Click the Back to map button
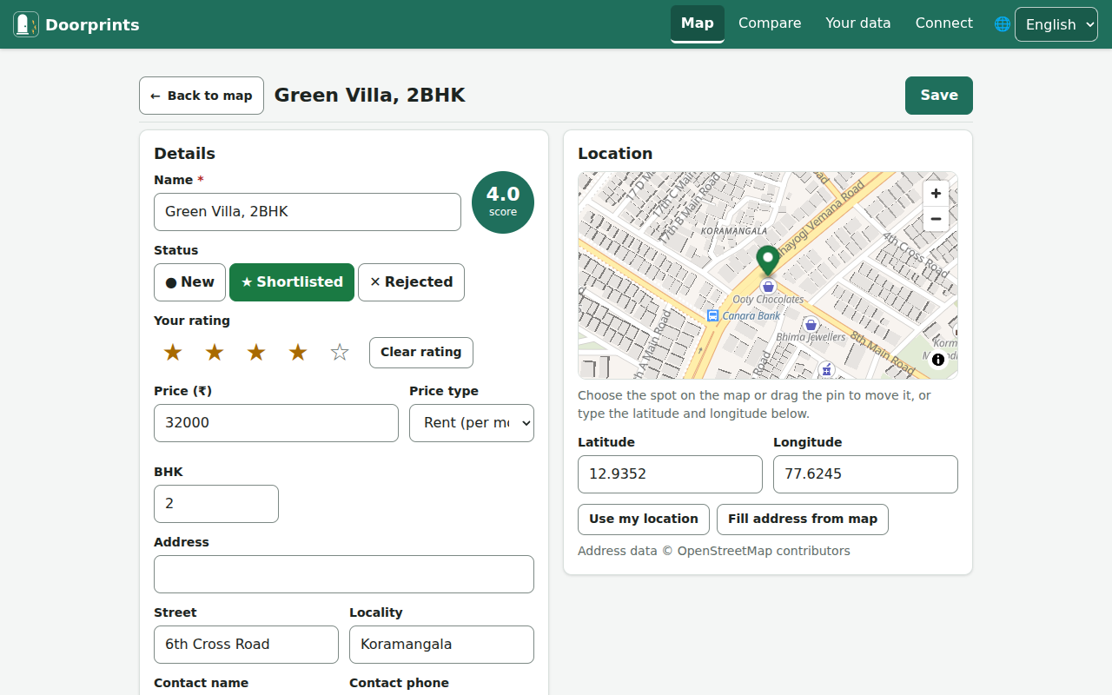The height and width of the screenshot is (695, 1112). tap(202, 96)
